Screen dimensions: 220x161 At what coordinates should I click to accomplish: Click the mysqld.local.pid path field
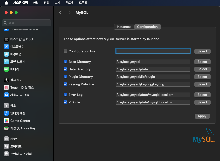click(x=153, y=102)
